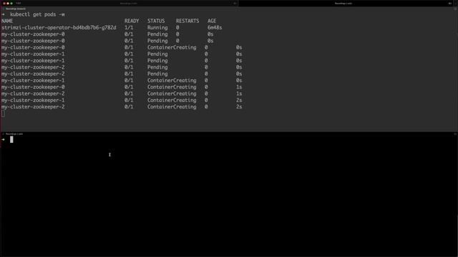Click the prompt arrow before kubectl command
Viewport: 458px width, 257px height.
click(x=3, y=14)
